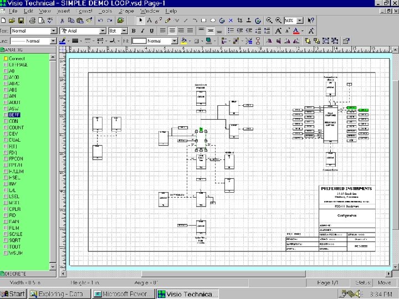Click the ANALOG stencil title bar
This screenshot has height=299, width=399.
28,50
